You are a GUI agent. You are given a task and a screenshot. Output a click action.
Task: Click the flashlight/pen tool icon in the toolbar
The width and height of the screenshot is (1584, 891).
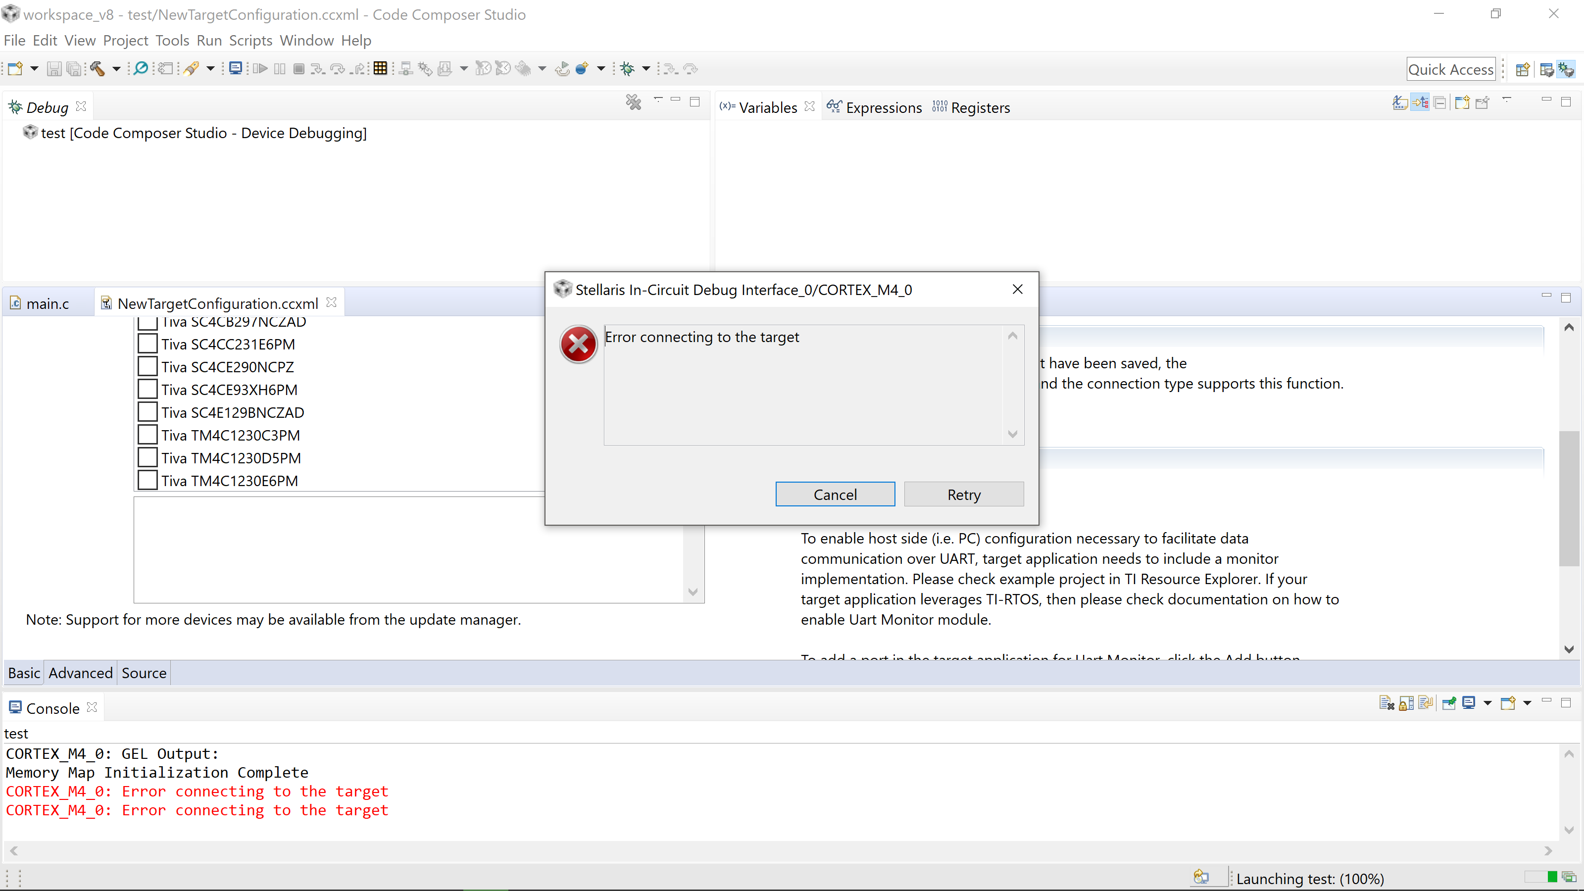point(191,69)
